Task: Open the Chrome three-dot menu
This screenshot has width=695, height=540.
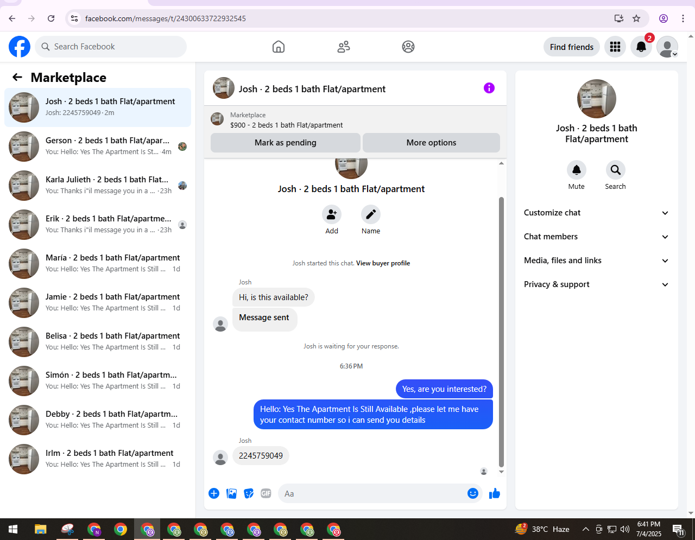Action: coord(683,18)
